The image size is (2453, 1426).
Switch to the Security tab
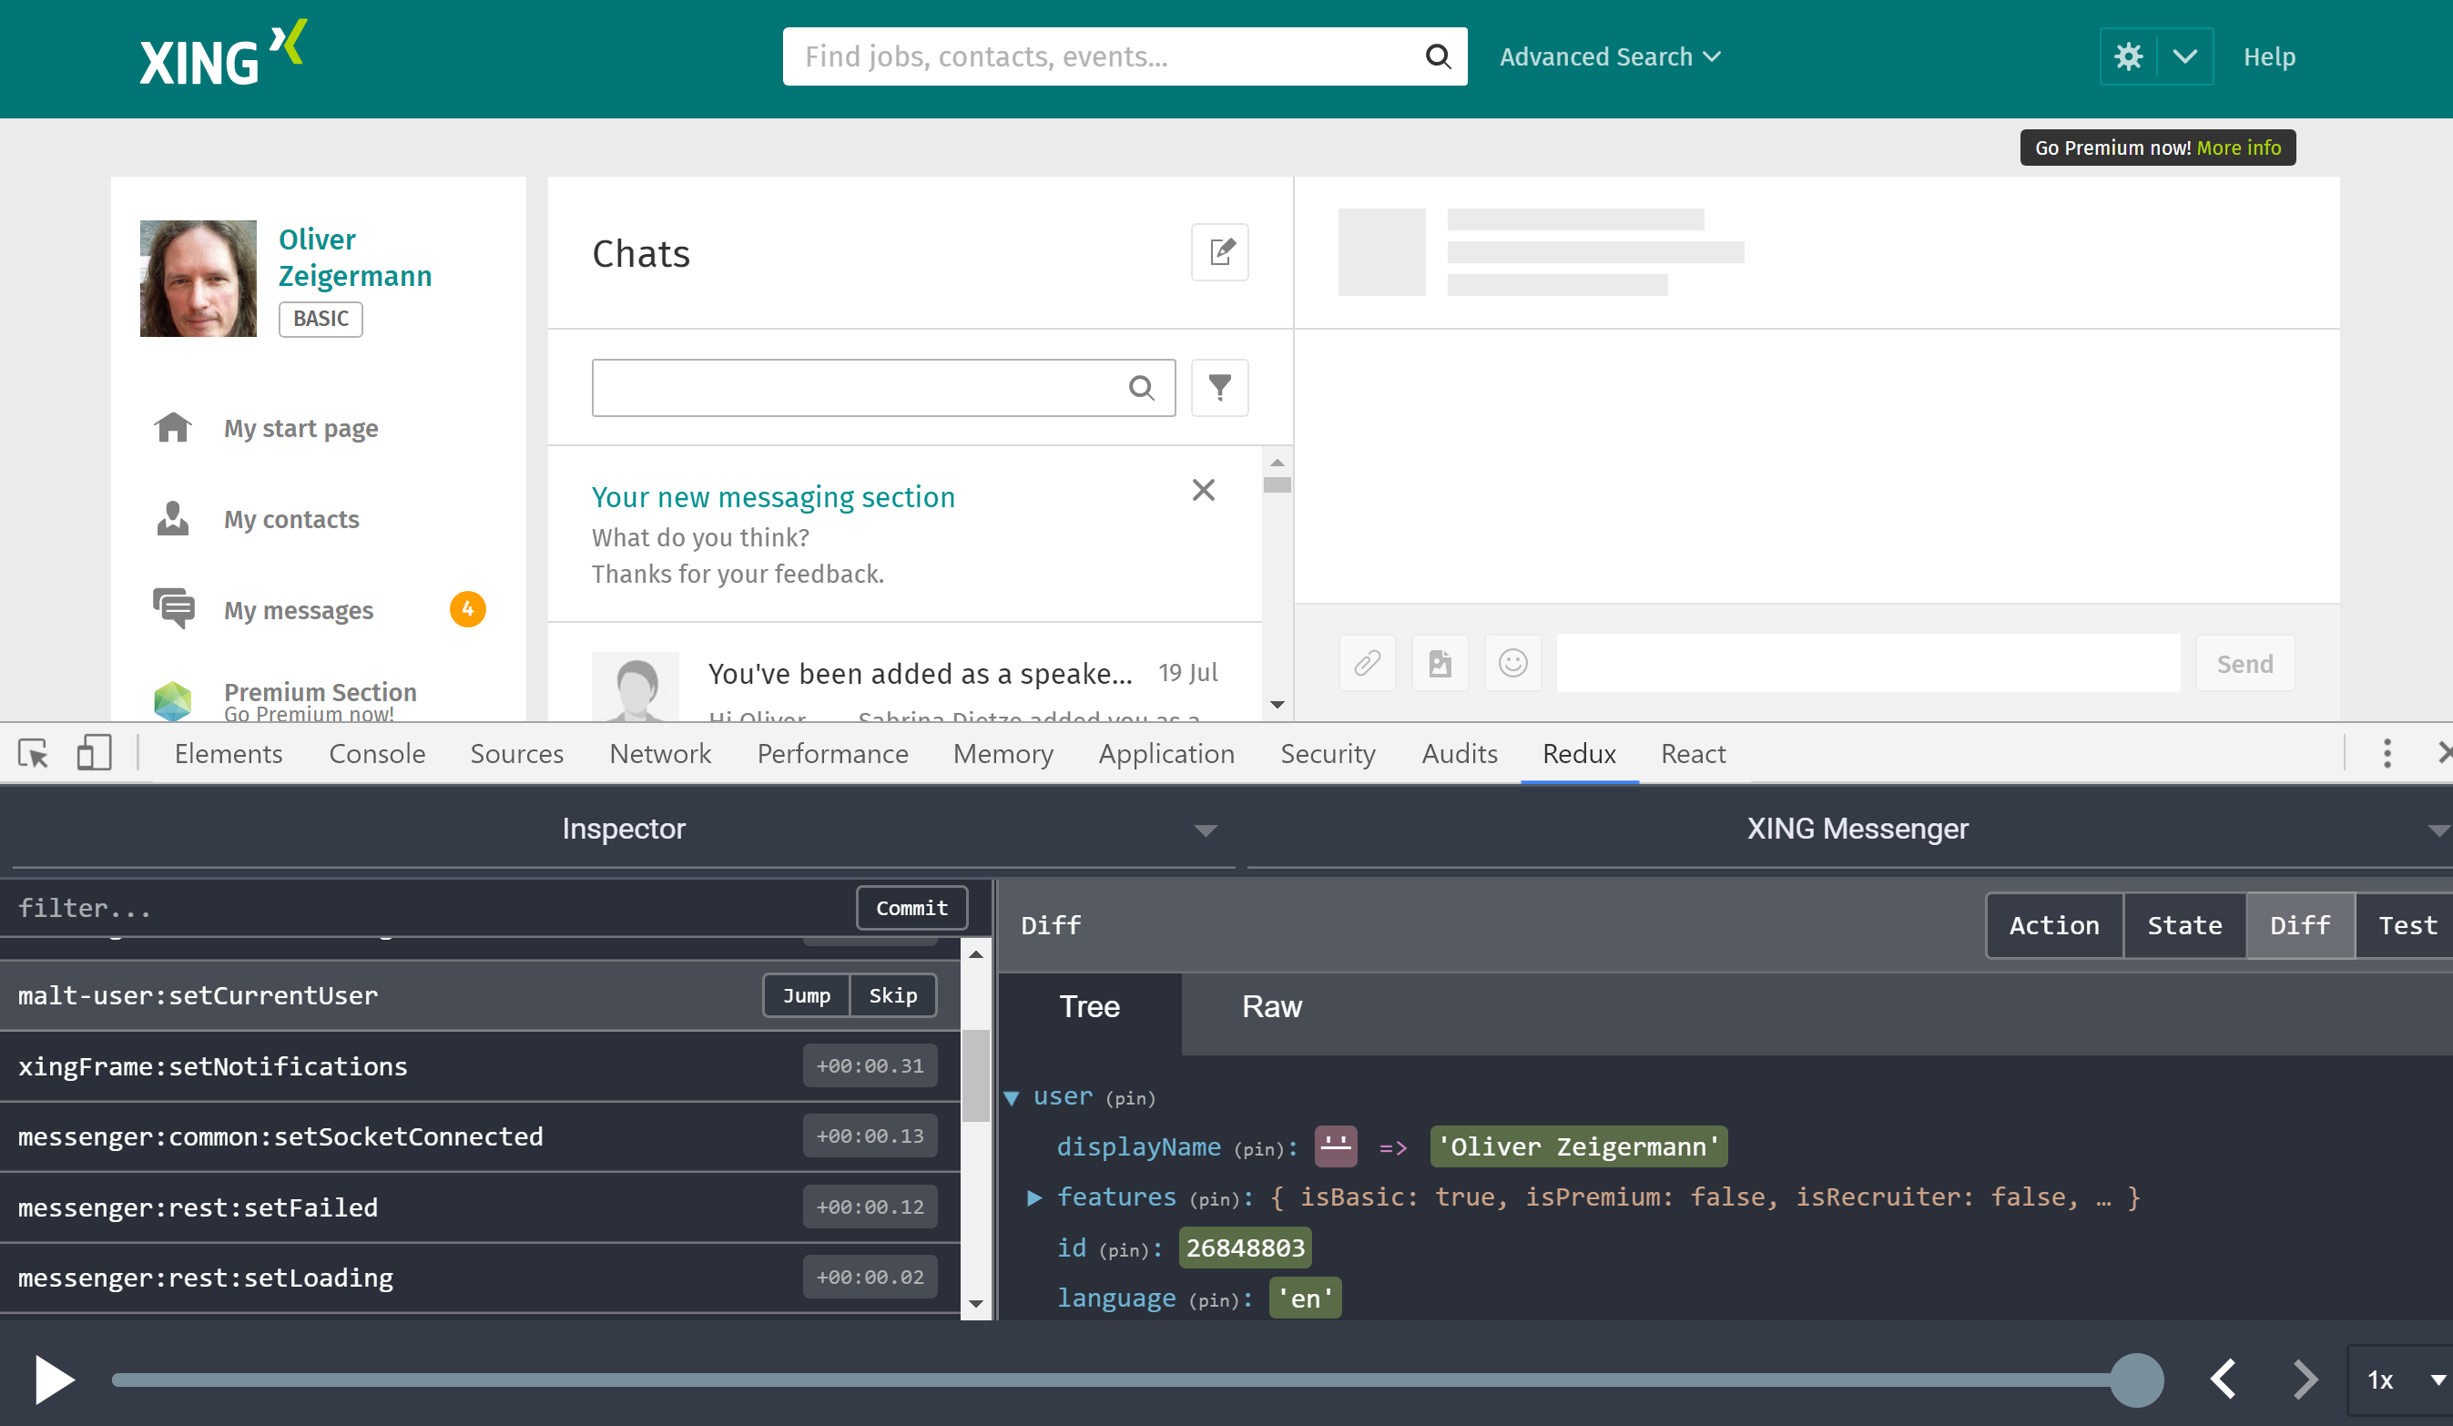[1328, 753]
